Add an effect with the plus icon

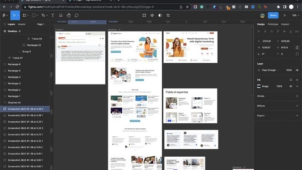(x=297, y=106)
